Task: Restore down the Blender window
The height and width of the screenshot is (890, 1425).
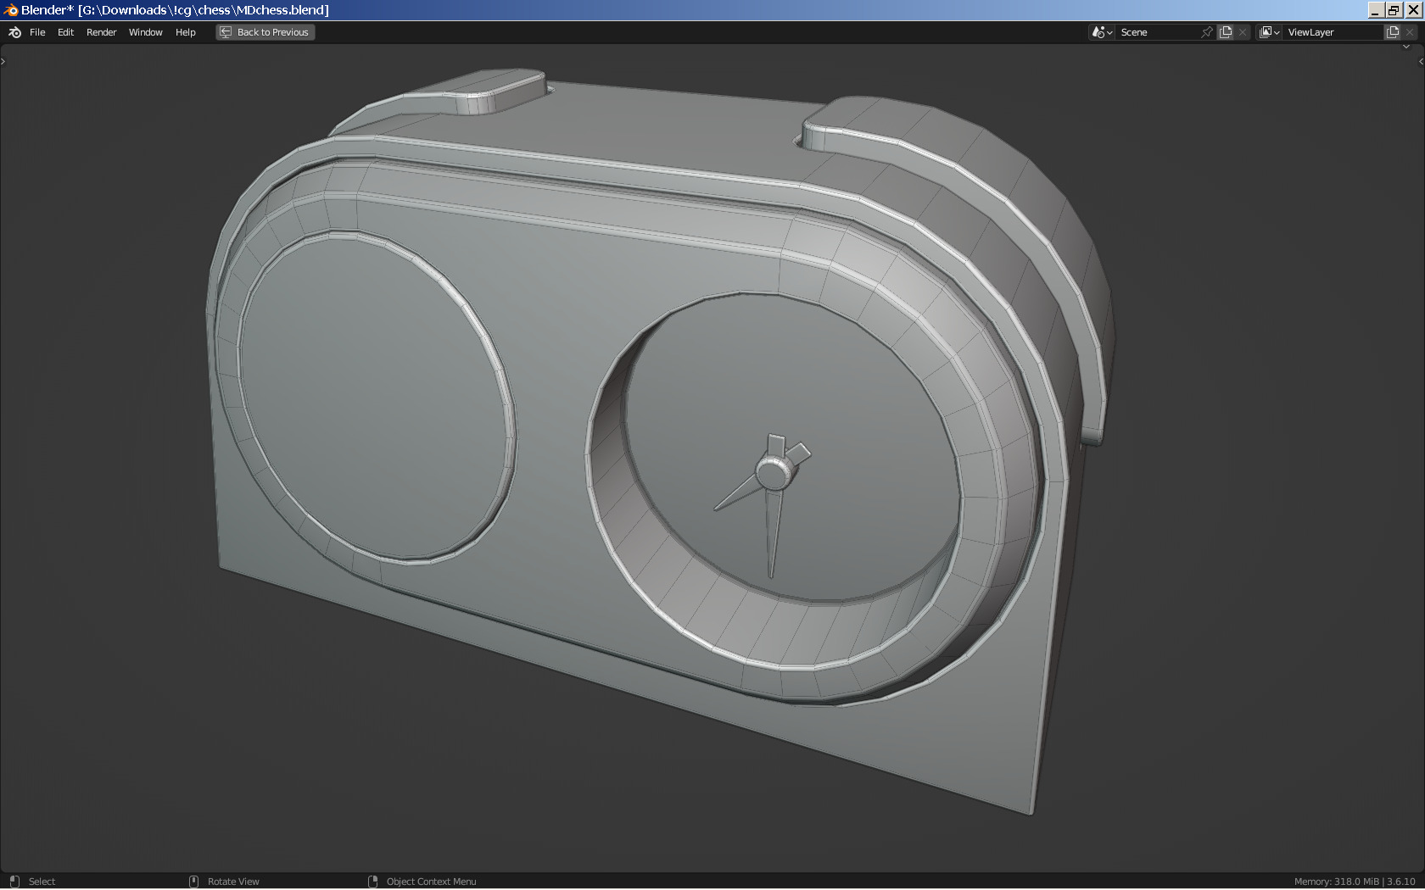Action: [1394, 10]
